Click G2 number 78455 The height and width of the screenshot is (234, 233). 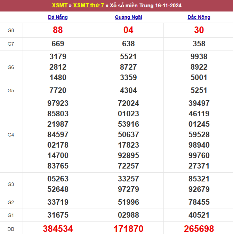pyautogui.click(x=199, y=202)
